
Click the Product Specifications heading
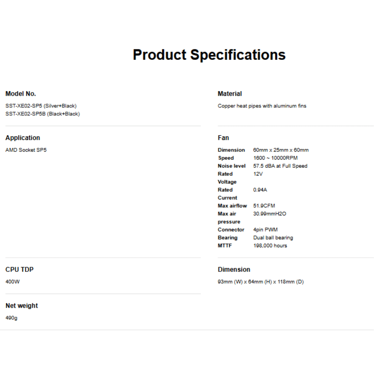[209, 55]
